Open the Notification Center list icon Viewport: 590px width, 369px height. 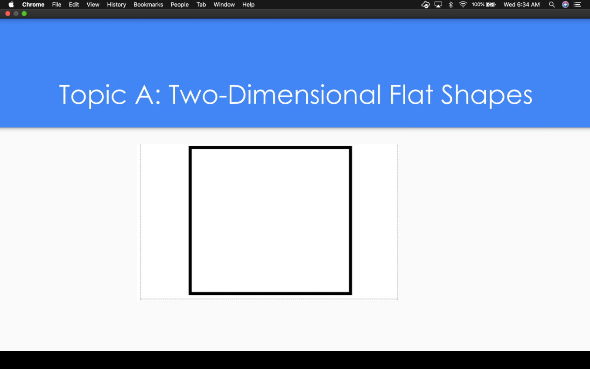pyautogui.click(x=577, y=5)
